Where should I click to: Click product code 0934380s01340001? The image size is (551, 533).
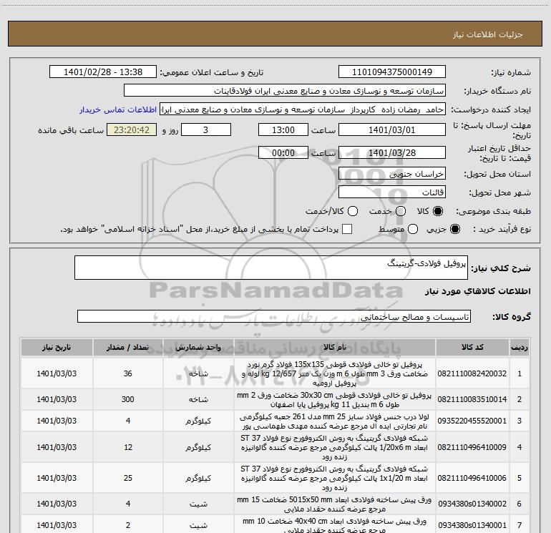[x=472, y=525]
